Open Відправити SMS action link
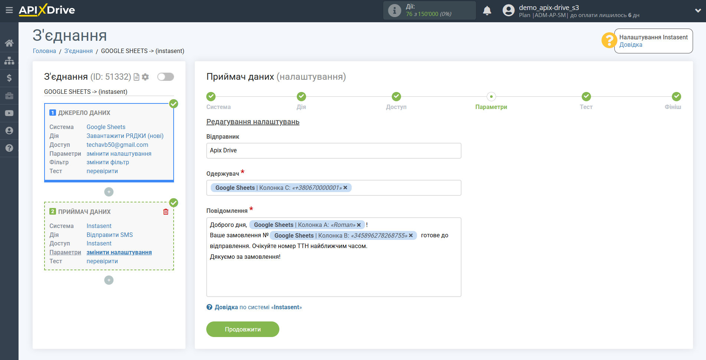The height and width of the screenshot is (360, 706). pyautogui.click(x=109, y=235)
